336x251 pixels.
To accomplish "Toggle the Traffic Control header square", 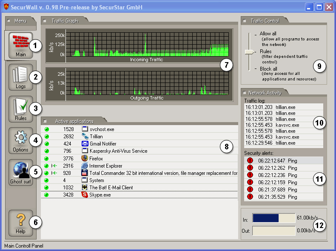I will pyautogui.click(x=245, y=20).
